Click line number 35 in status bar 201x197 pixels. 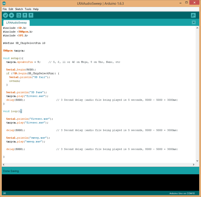tap(4, 193)
